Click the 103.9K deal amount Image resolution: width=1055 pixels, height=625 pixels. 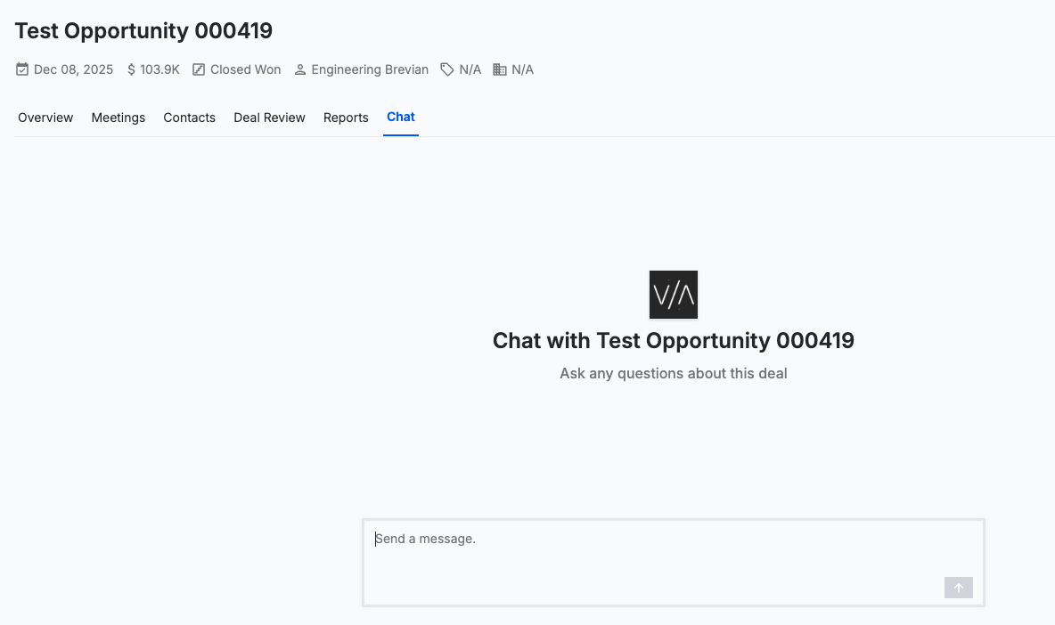click(x=159, y=69)
